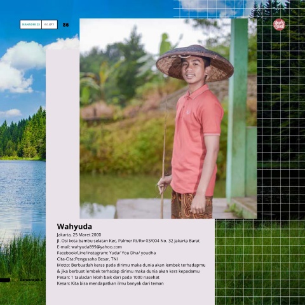Image resolution: width=305 pixels, height=305 pixels.
Task: Click the page number 86
Action: click(x=65, y=25)
